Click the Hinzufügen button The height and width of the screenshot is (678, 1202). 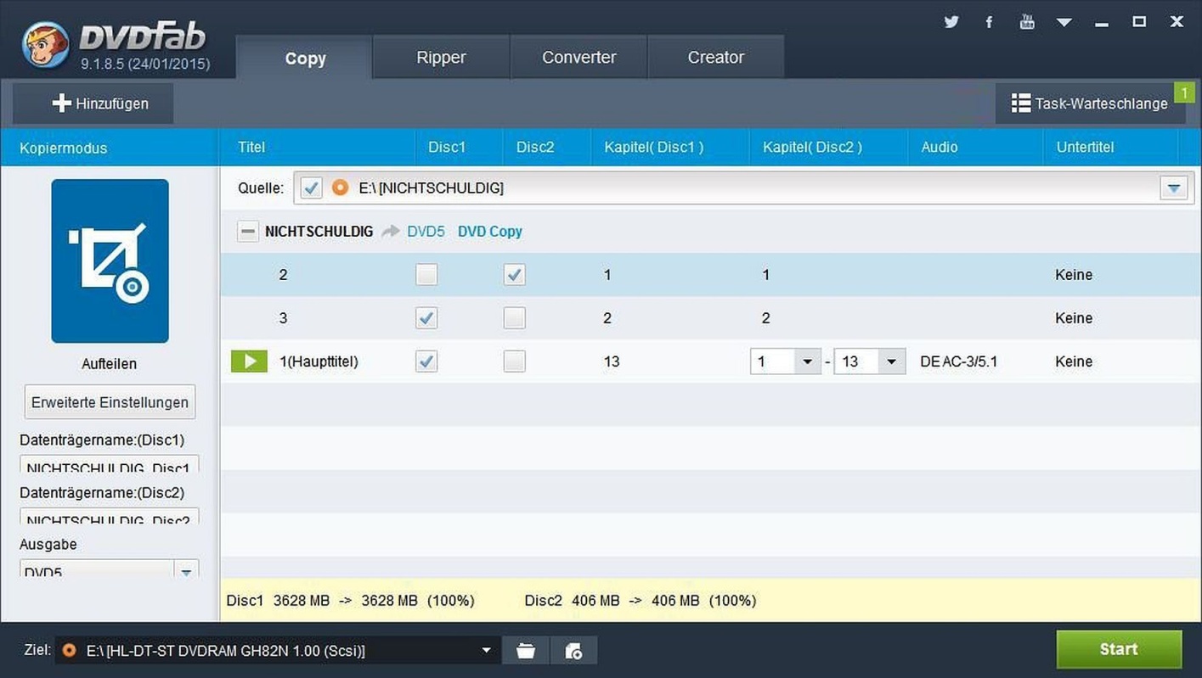click(x=93, y=104)
